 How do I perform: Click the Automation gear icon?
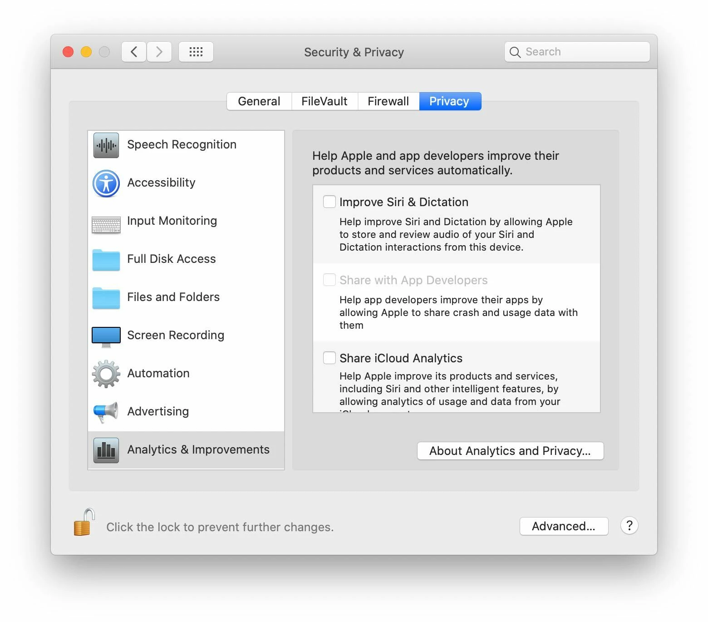106,374
